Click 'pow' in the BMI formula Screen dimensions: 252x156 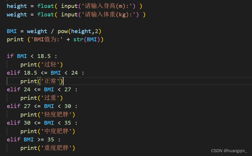pyautogui.click(x=63, y=31)
